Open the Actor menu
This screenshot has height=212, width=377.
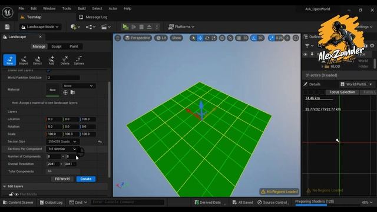coord(113,8)
